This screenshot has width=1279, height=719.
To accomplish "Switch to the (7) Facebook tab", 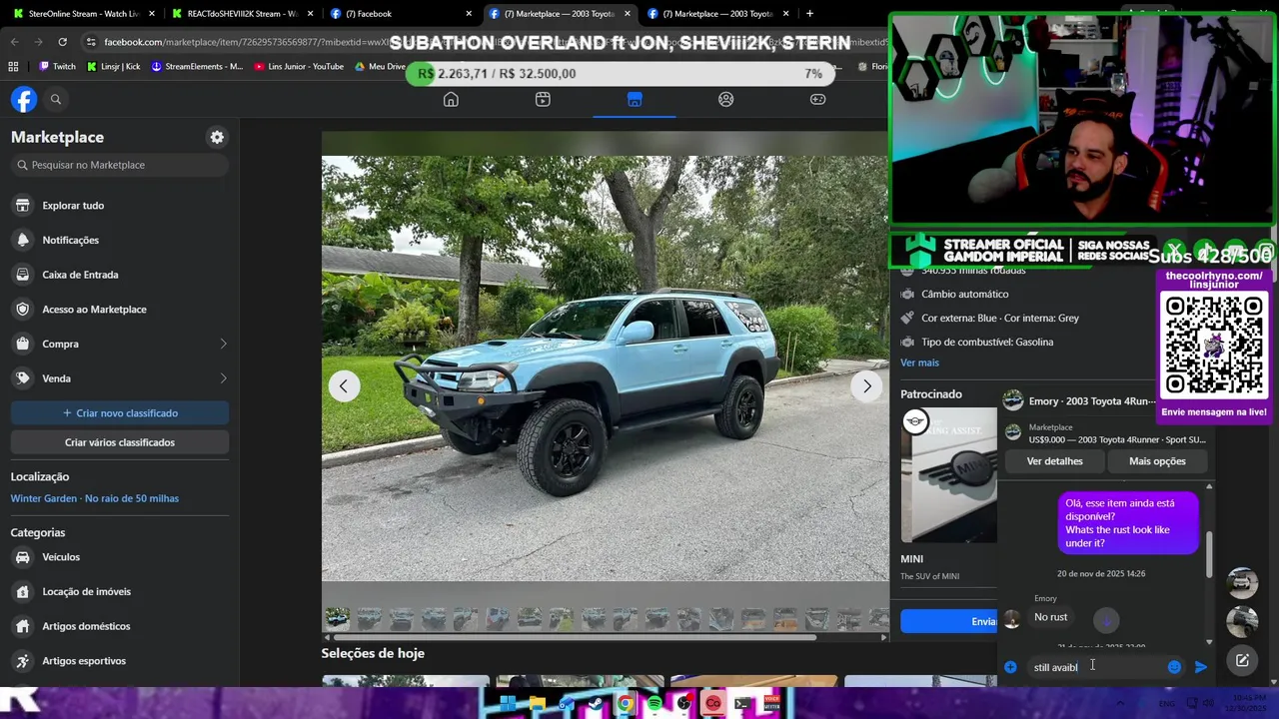I will (x=400, y=13).
